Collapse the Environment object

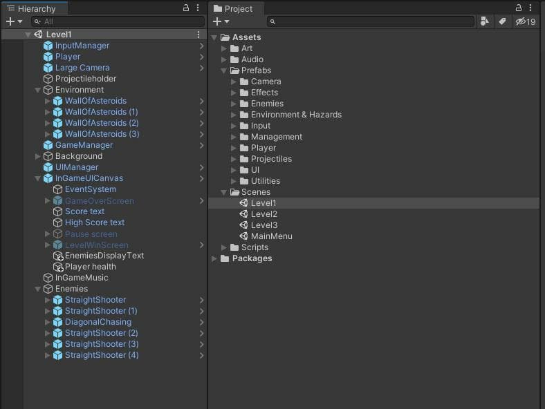click(x=37, y=91)
